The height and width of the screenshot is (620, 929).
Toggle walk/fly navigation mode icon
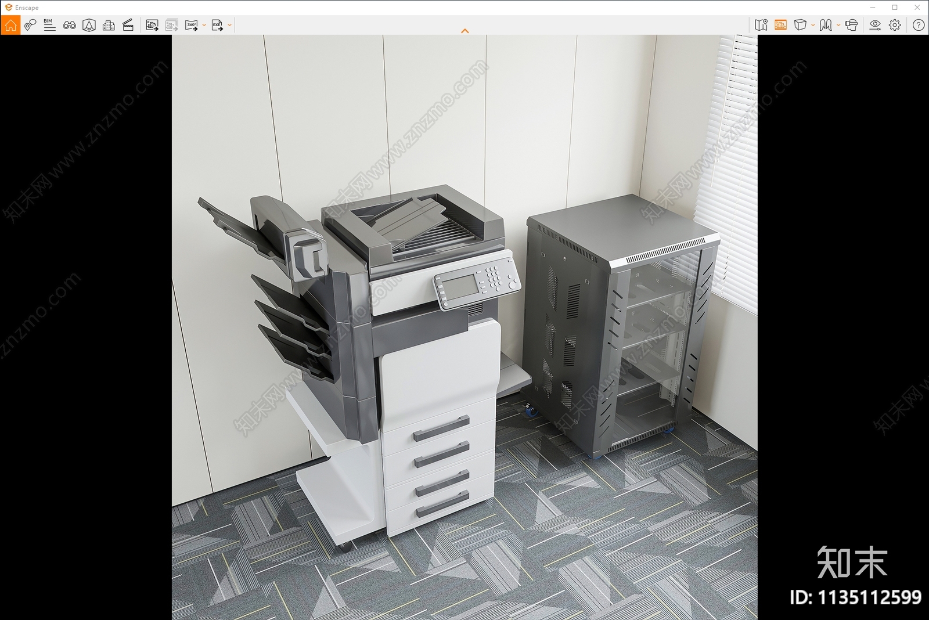click(x=826, y=25)
